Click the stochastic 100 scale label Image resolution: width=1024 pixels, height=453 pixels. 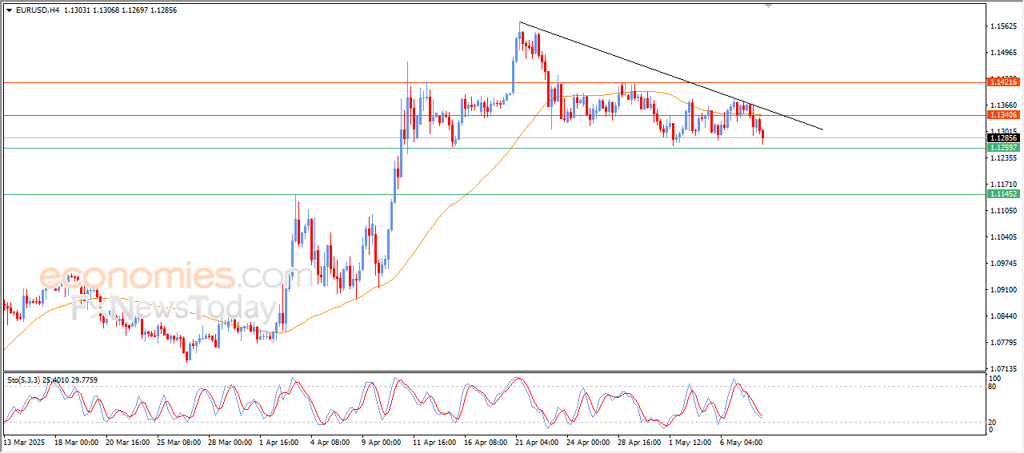[x=995, y=378]
